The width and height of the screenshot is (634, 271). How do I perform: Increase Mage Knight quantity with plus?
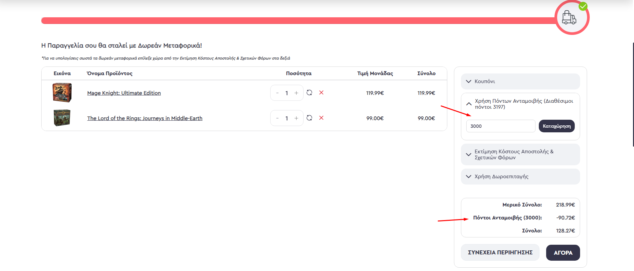(x=296, y=93)
